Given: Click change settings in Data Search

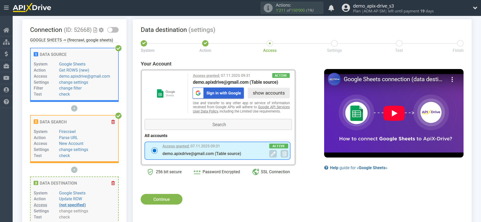Looking at the screenshot, I should tap(74, 149).
